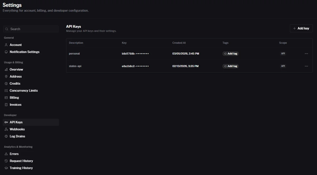Select API Keys in Developer section

coord(16,122)
